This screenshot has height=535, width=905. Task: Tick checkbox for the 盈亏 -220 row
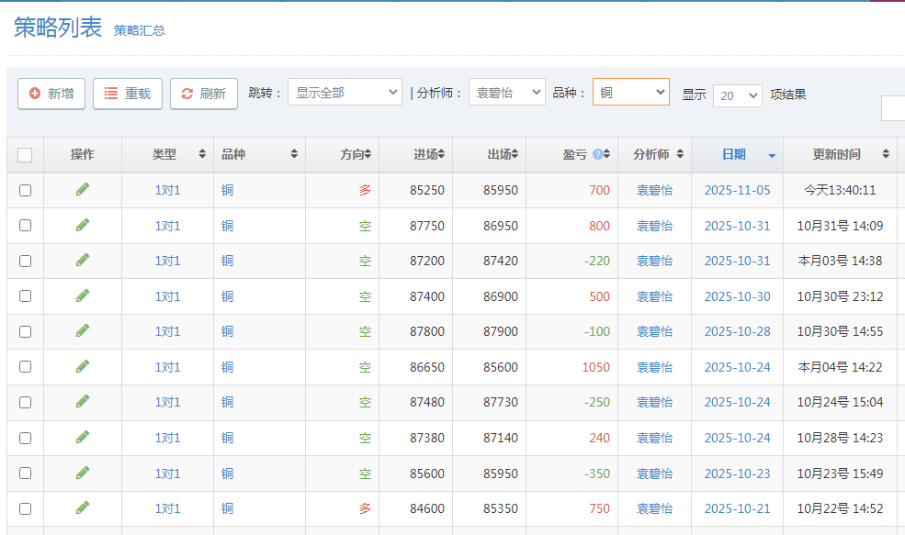pos(25,261)
